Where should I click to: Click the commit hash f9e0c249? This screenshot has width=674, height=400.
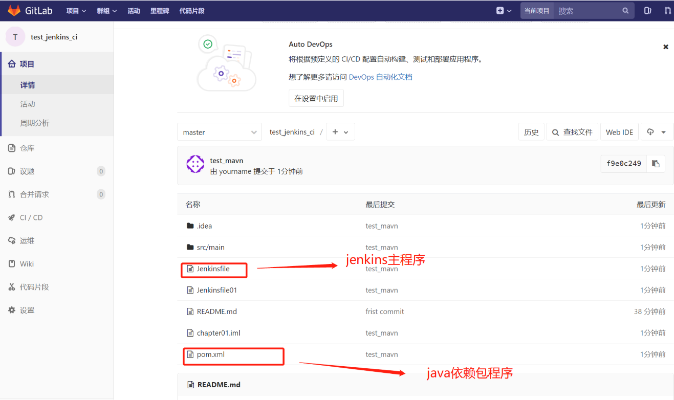pos(624,164)
